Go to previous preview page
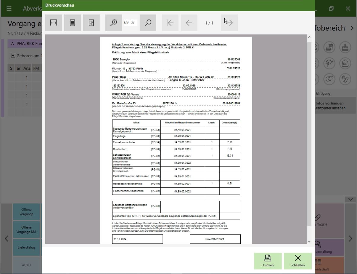 coord(189,23)
